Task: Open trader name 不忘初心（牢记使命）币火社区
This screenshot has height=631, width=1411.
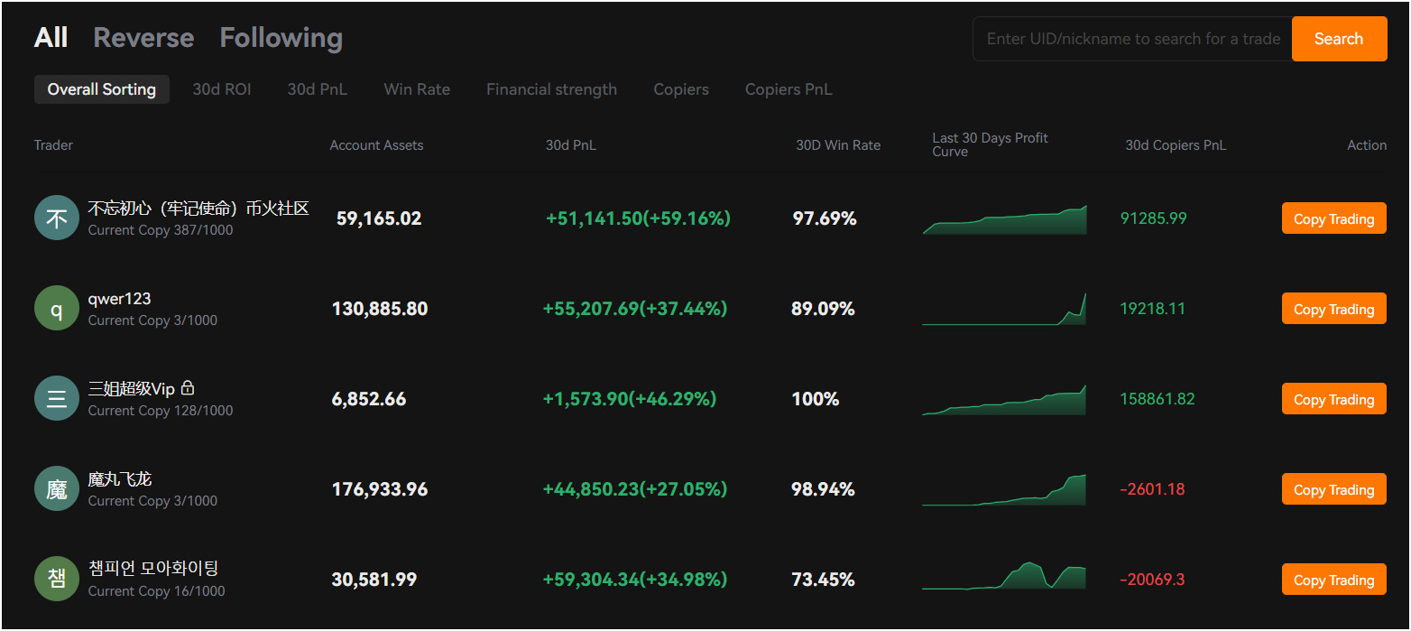Action: click(198, 209)
